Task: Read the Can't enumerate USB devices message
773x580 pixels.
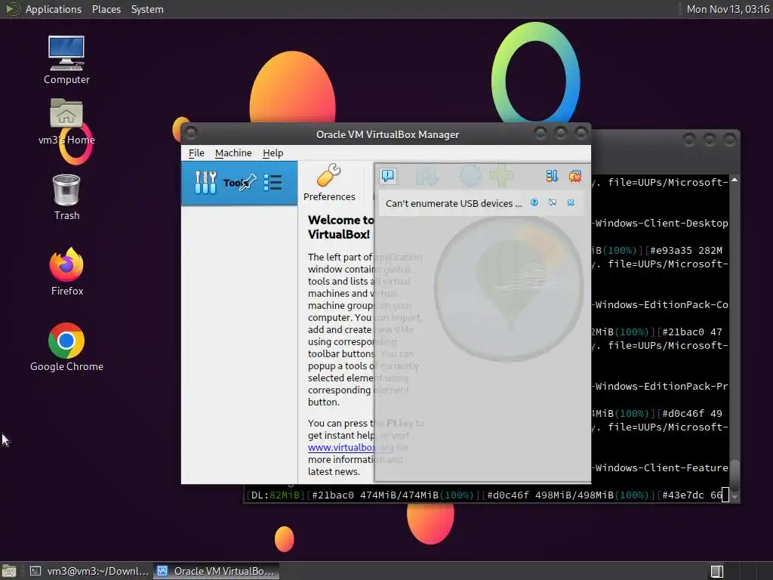Action: coord(454,203)
